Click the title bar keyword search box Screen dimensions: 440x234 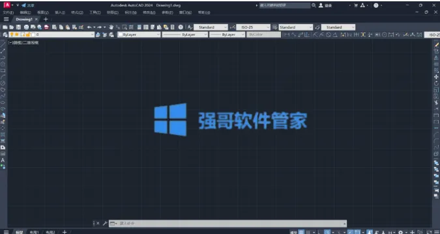click(x=285, y=5)
